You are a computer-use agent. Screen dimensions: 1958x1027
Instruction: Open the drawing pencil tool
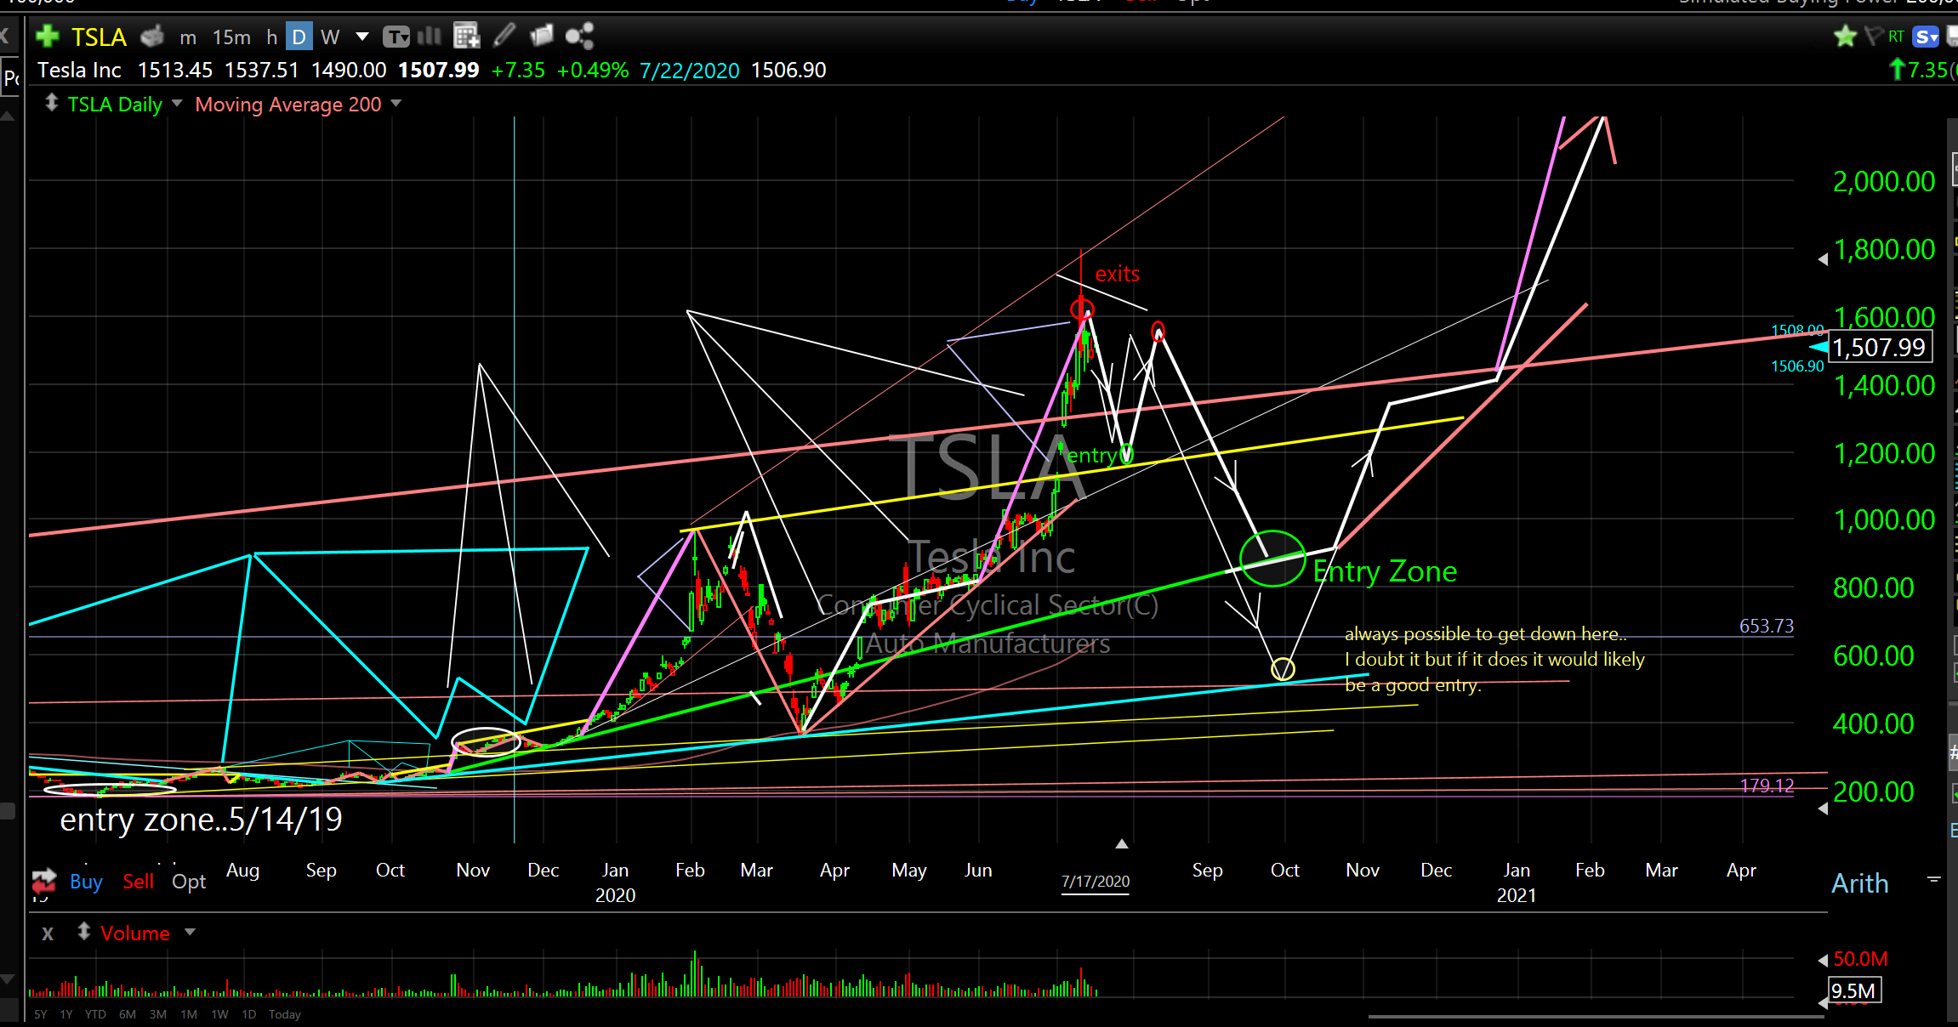(x=504, y=36)
